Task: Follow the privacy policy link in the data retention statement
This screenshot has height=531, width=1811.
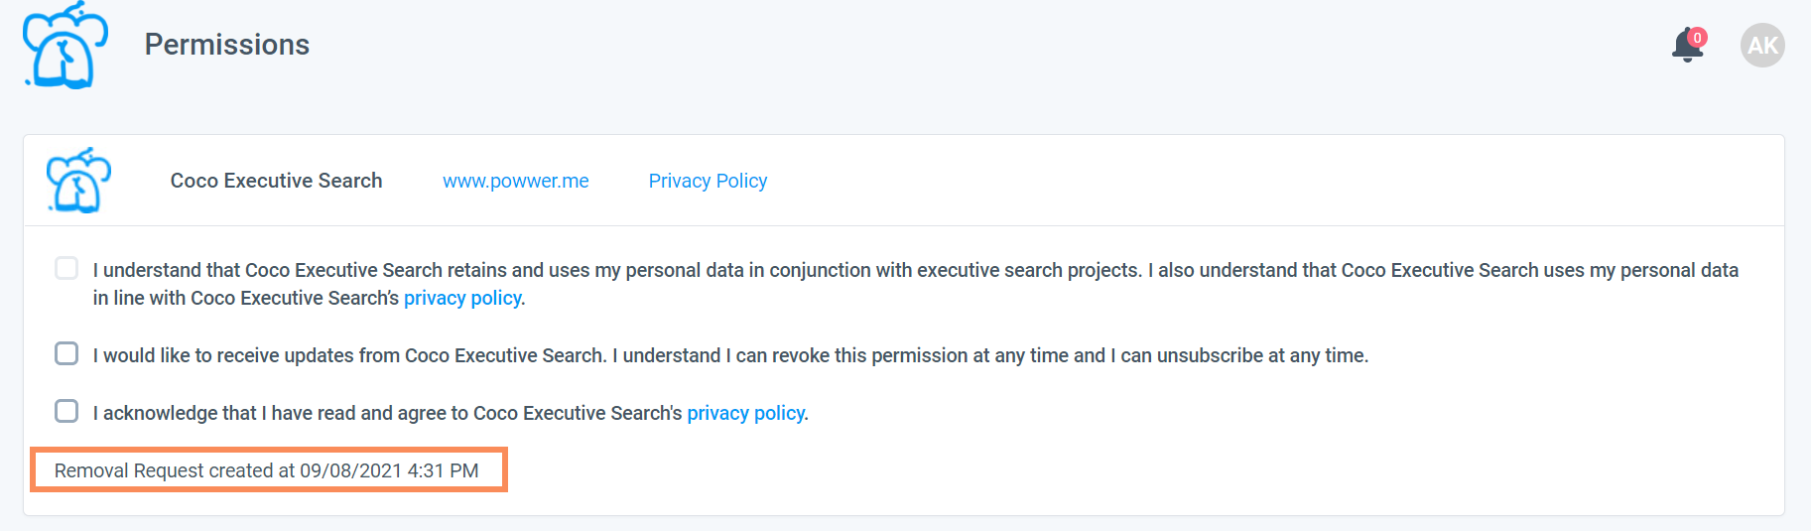Action: tap(462, 298)
